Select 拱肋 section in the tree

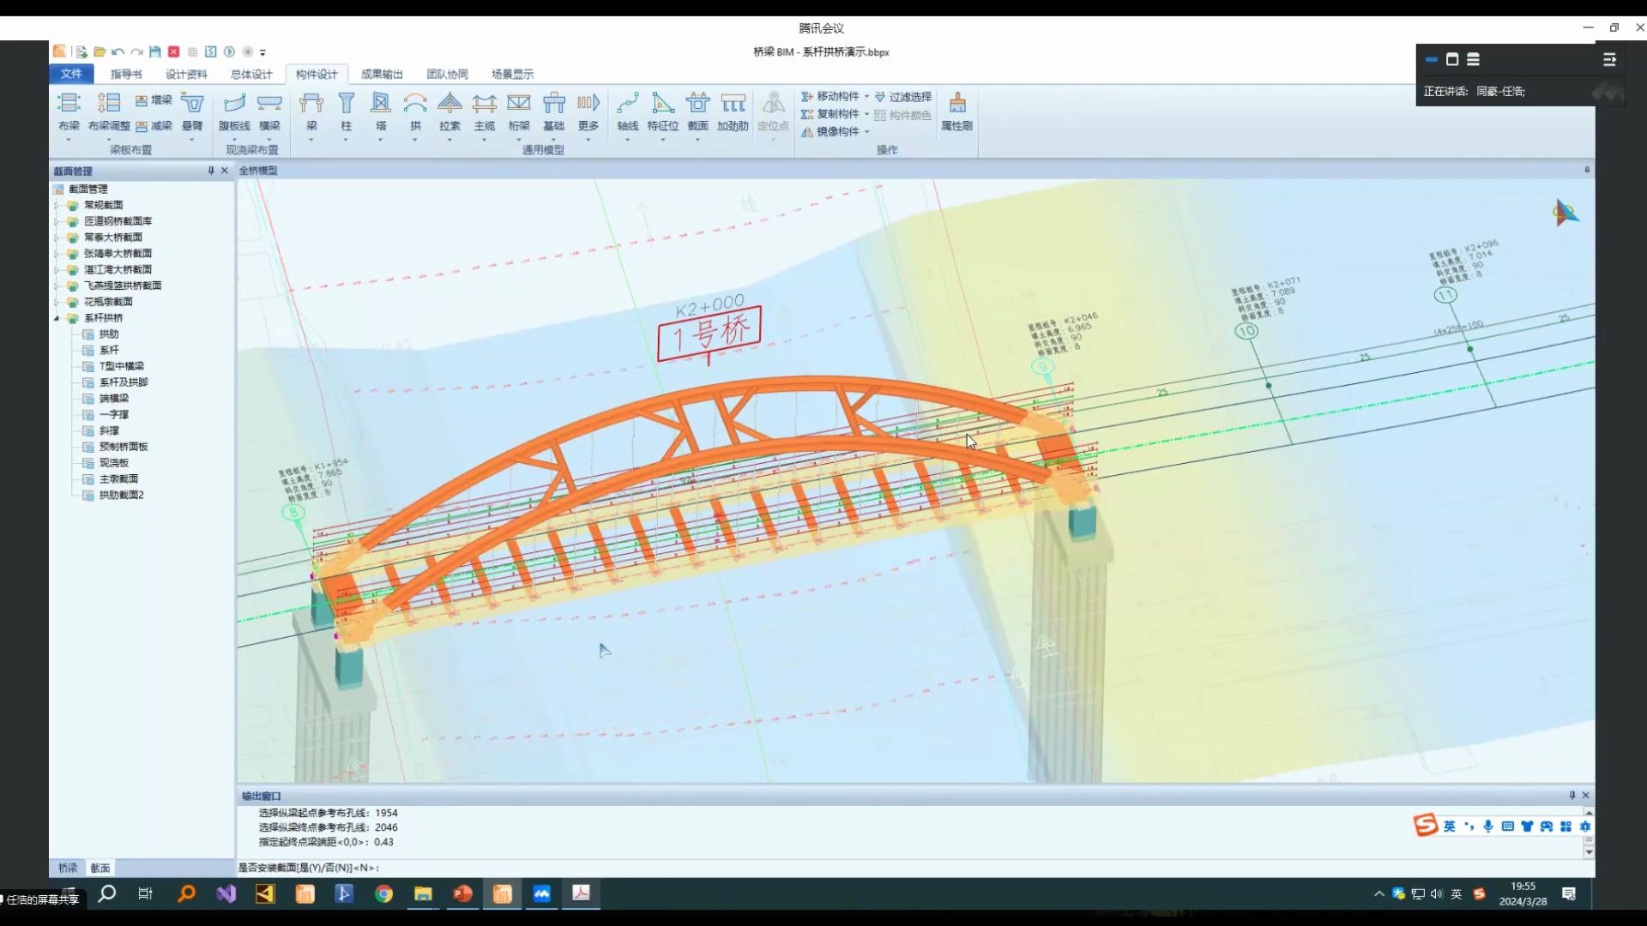pyautogui.click(x=109, y=334)
